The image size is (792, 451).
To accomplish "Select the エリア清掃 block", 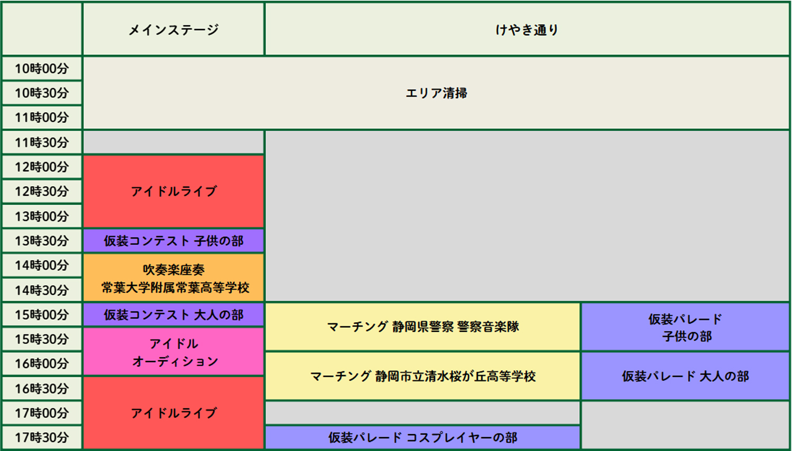I will tap(436, 93).
